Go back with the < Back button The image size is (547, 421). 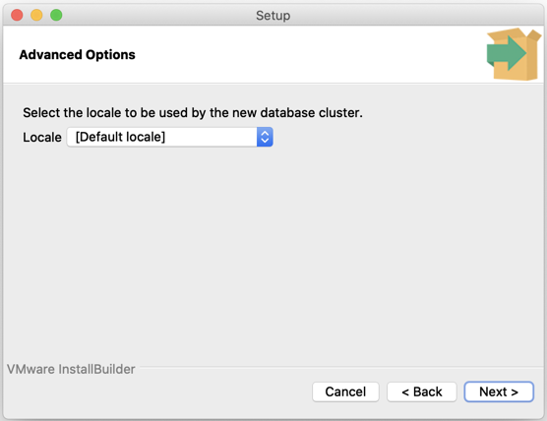[422, 391]
